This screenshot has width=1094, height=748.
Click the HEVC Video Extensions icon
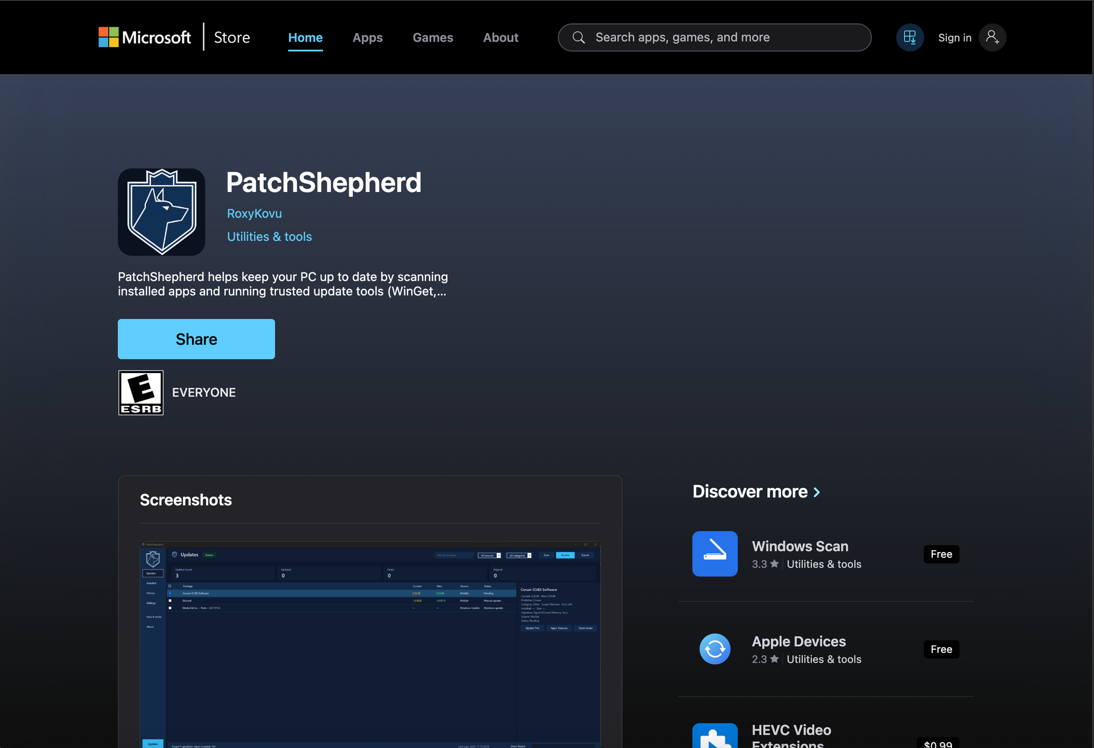(x=715, y=736)
